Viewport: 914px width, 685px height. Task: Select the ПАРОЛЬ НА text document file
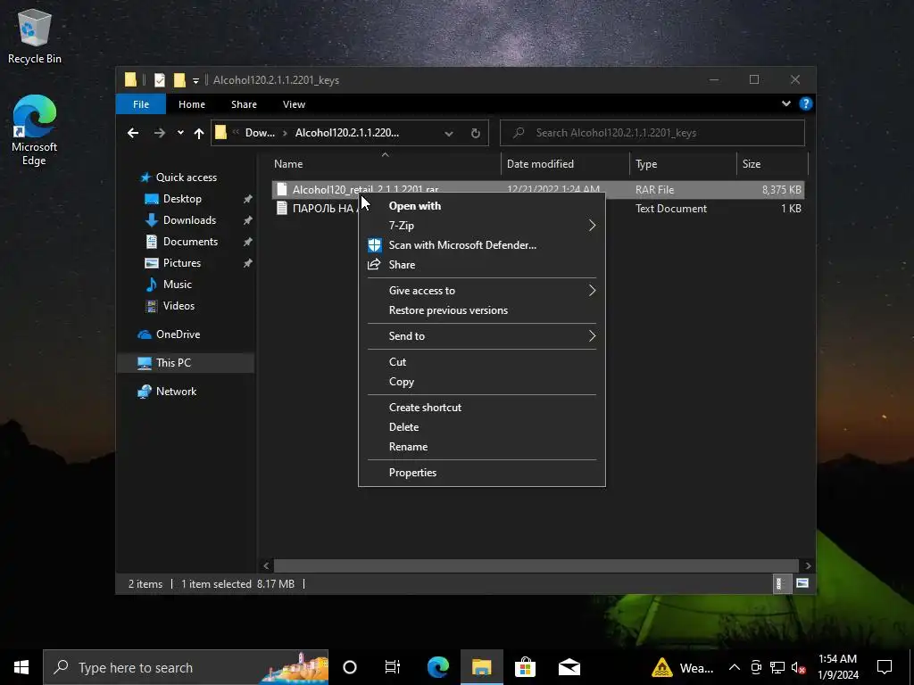[x=317, y=209]
